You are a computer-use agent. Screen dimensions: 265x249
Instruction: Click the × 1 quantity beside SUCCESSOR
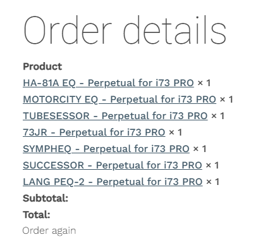(x=213, y=165)
